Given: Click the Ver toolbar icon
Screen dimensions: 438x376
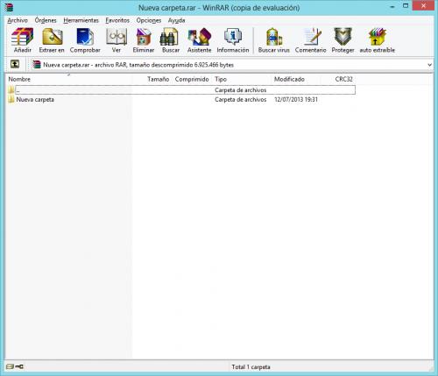Looking at the screenshot, I should tap(117, 40).
